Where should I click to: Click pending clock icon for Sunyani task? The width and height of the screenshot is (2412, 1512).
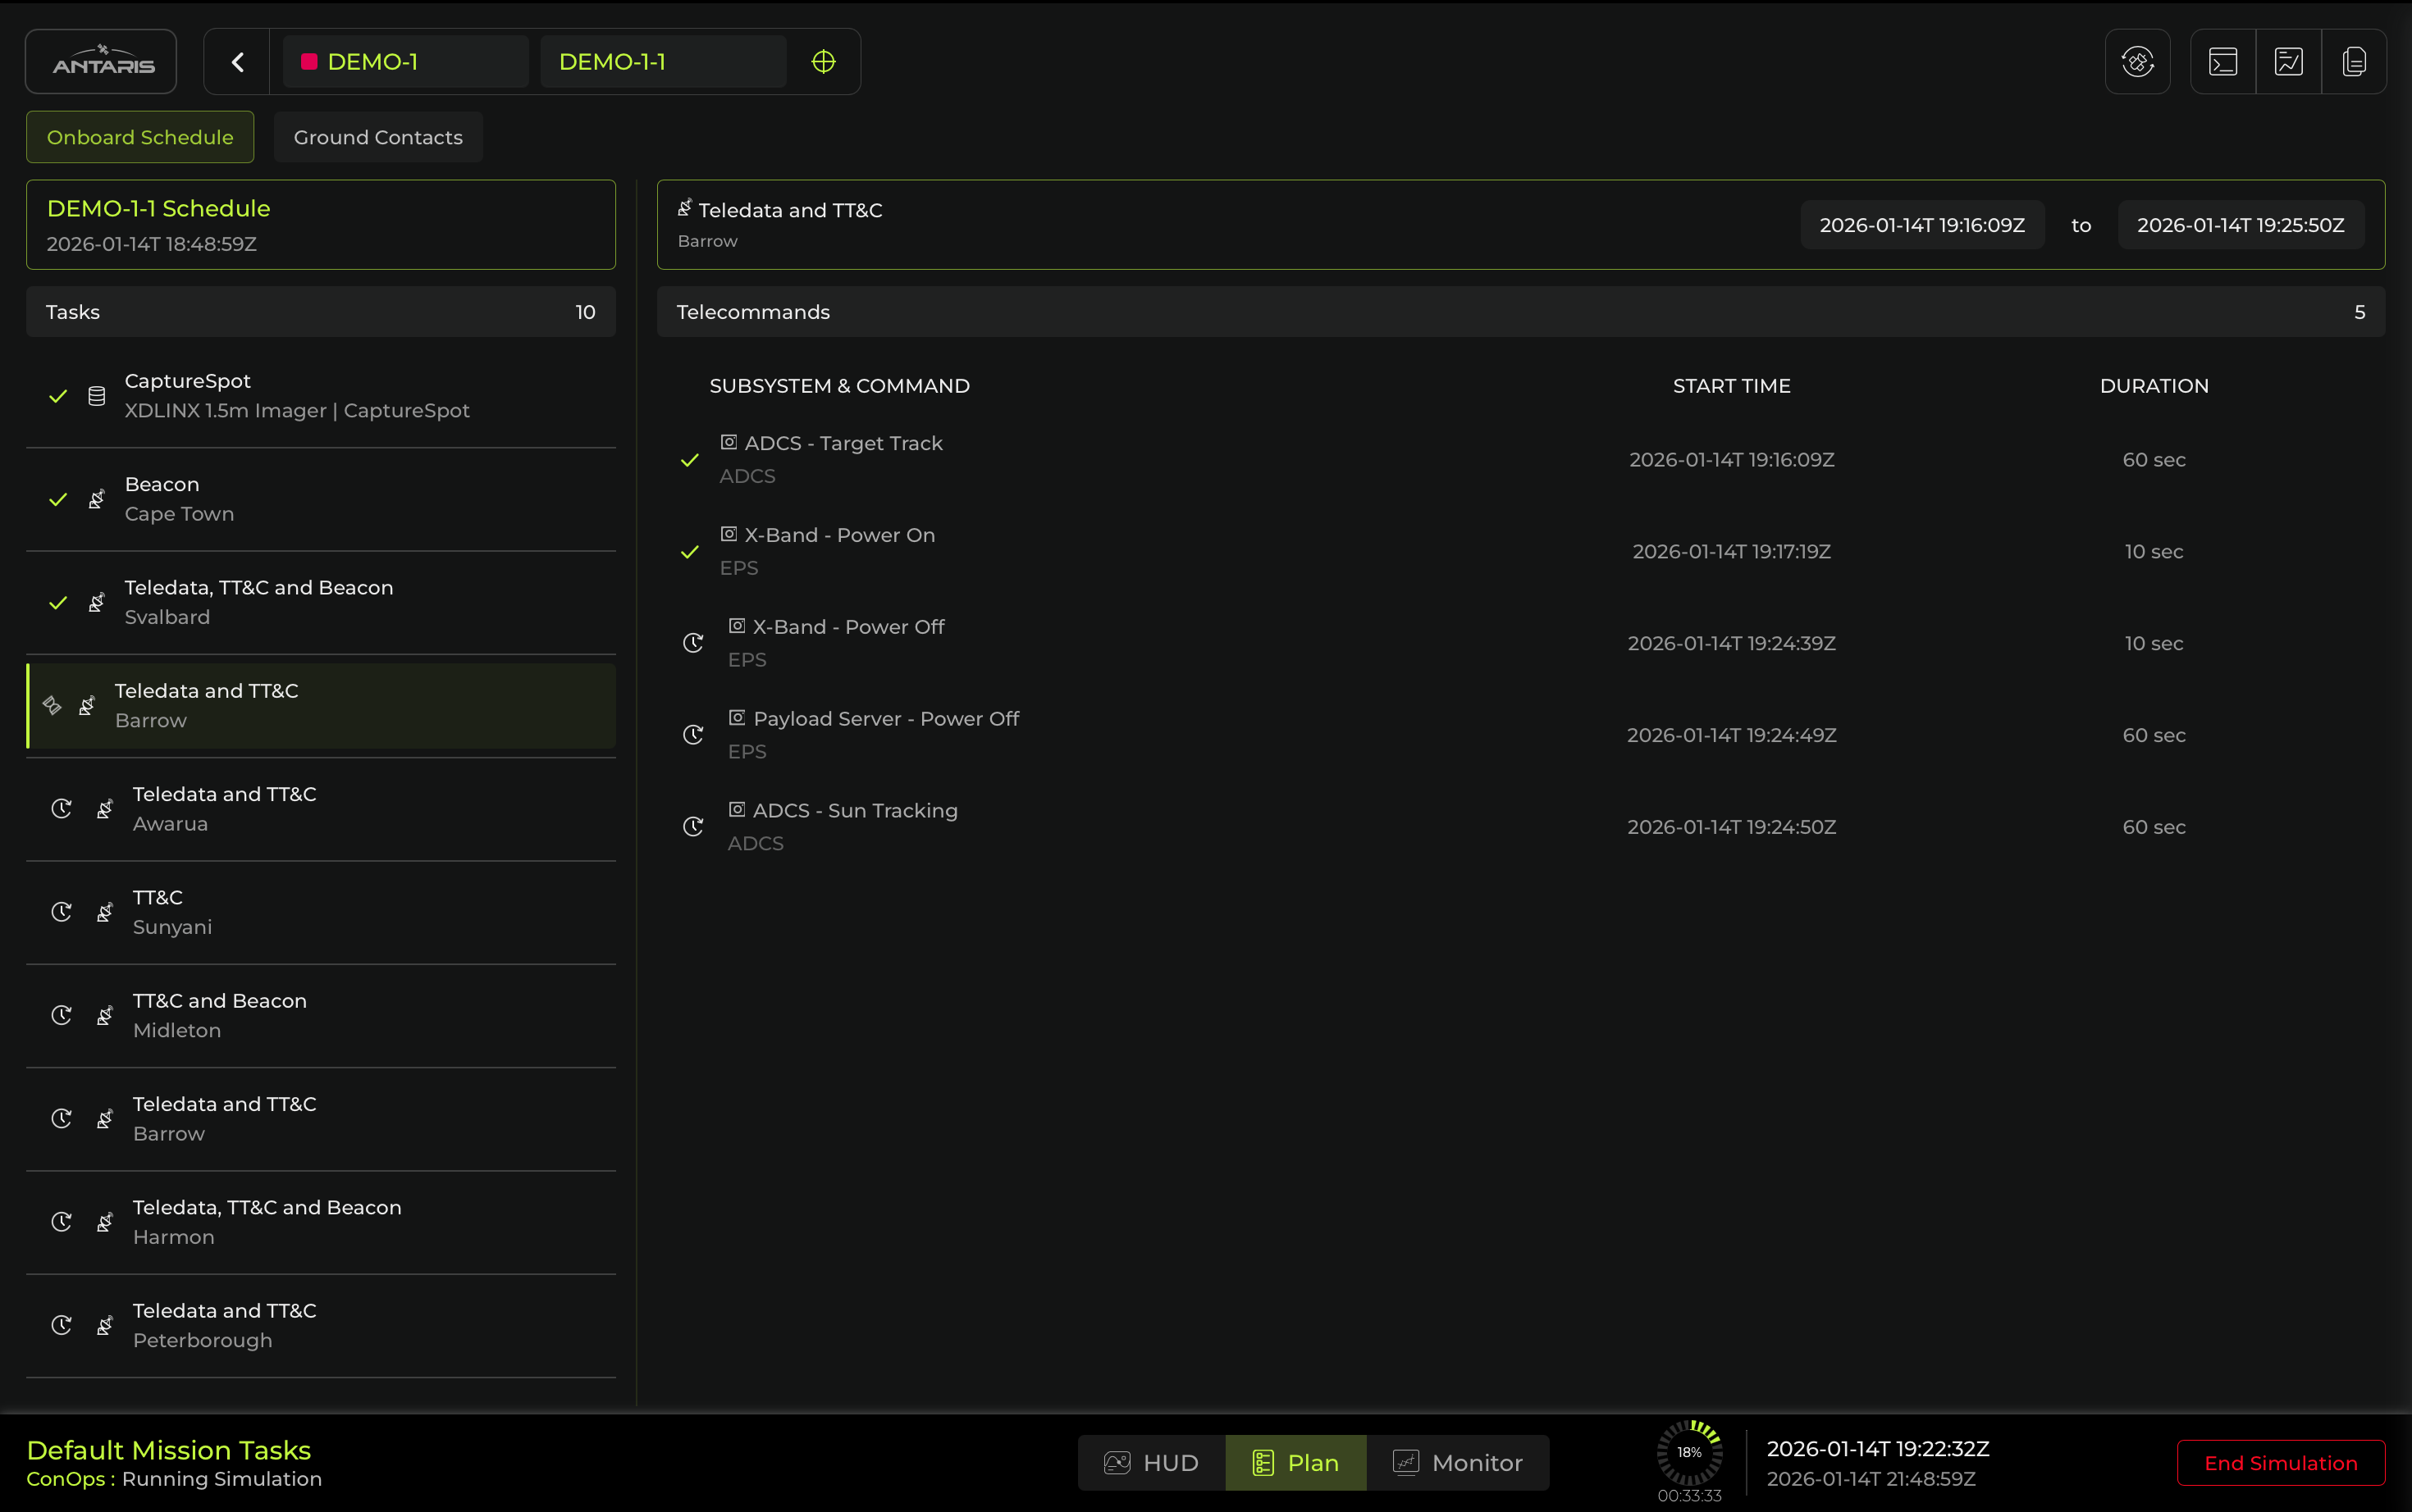pos(61,912)
